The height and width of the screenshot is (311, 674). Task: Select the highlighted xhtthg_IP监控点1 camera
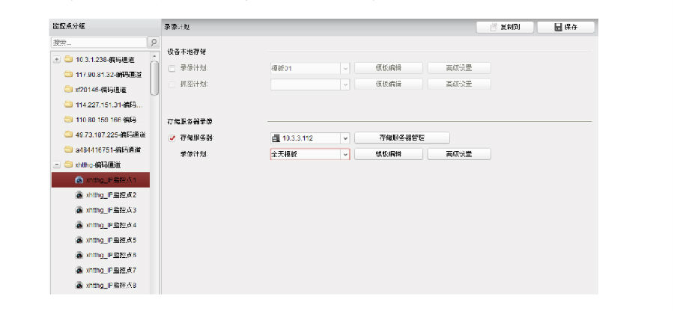(111, 180)
